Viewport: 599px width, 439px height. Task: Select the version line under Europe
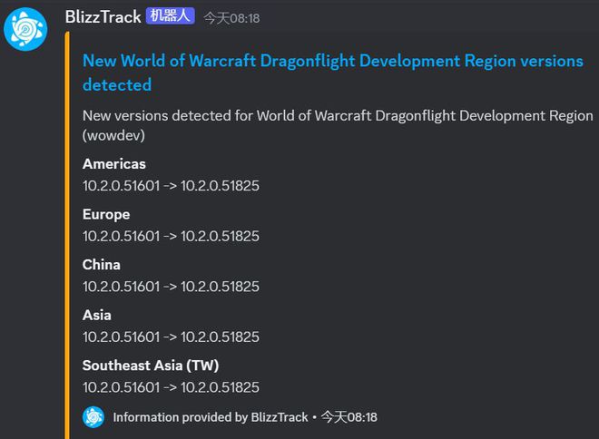171,236
